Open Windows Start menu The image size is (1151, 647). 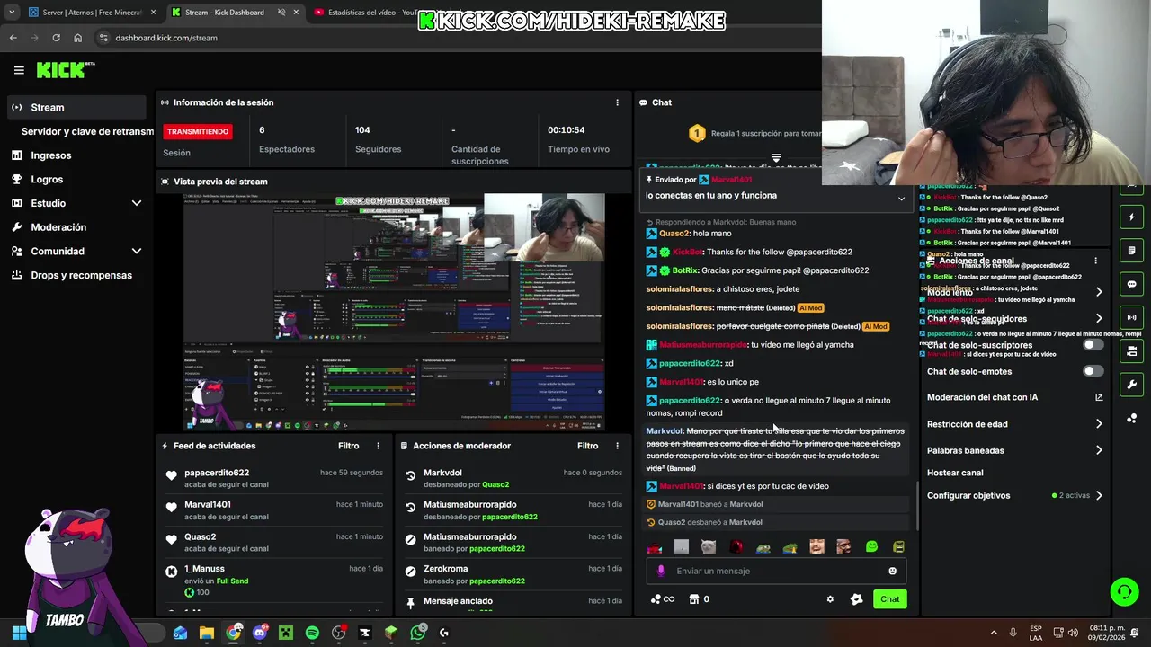tap(19, 633)
